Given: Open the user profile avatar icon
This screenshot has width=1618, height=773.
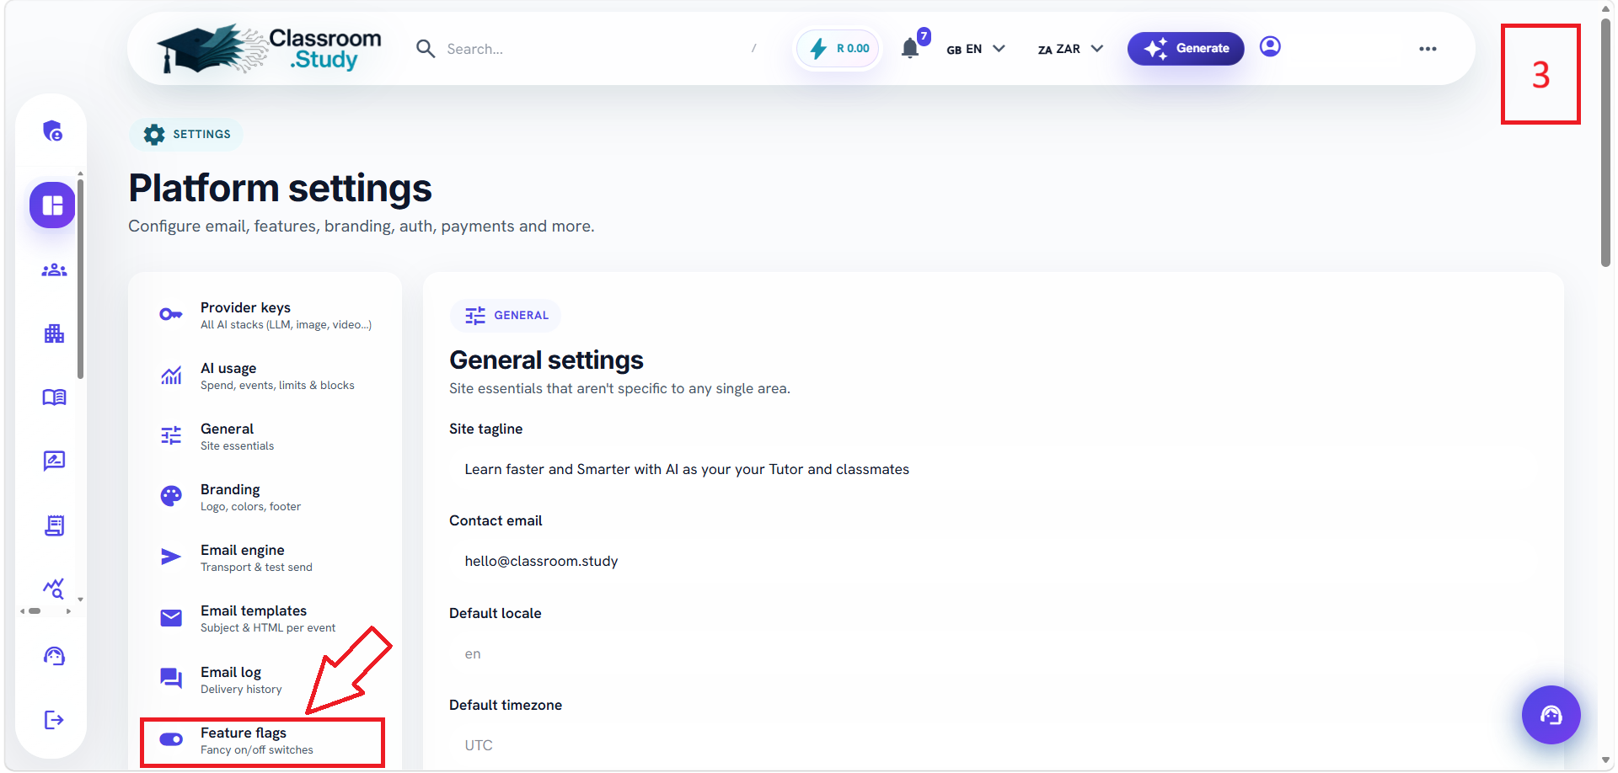Looking at the screenshot, I should pyautogui.click(x=1270, y=46).
